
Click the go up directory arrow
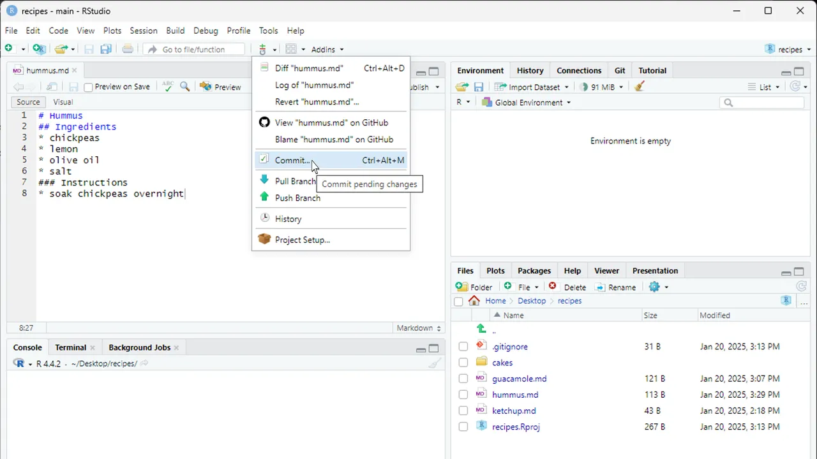481,329
